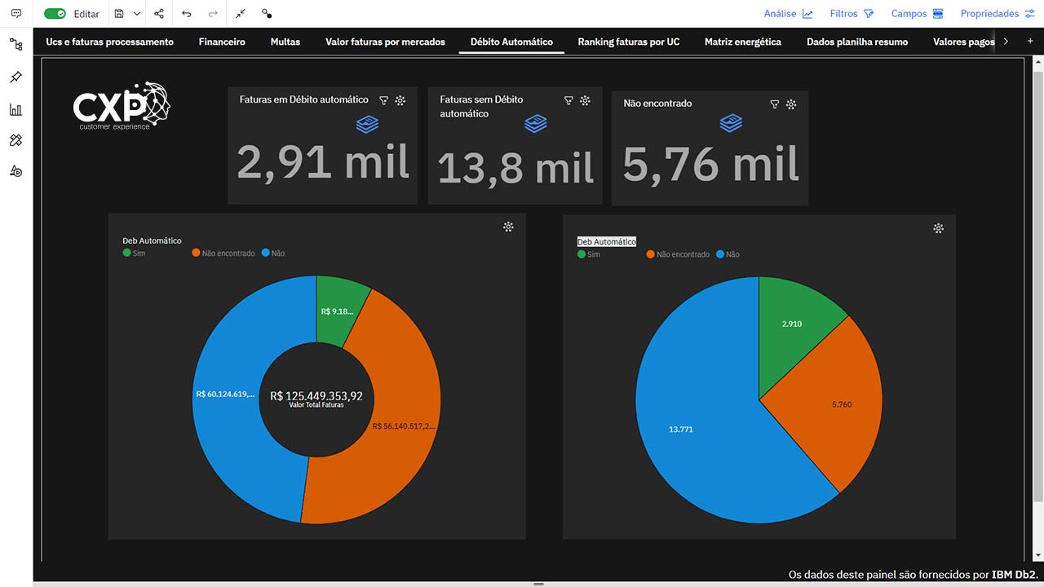Click filter icon on Não encontrado card
The width and height of the screenshot is (1044, 587).
click(775, 104)
